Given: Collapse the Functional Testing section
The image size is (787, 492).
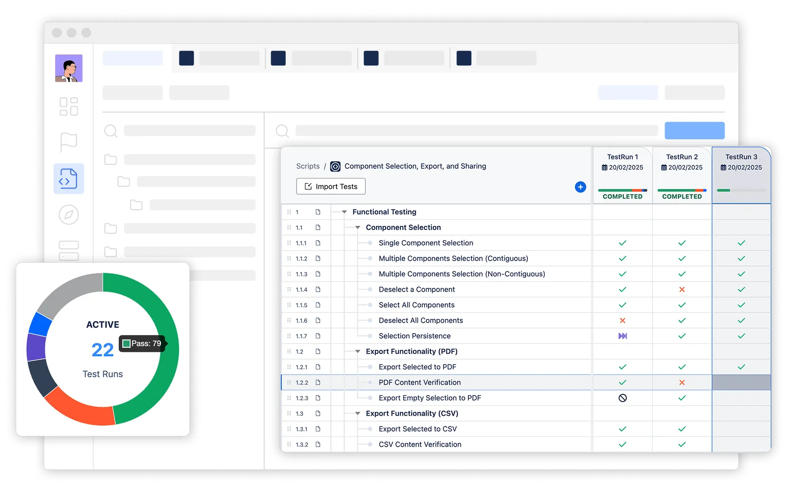Looking at the screenshot, I should 344,212.
